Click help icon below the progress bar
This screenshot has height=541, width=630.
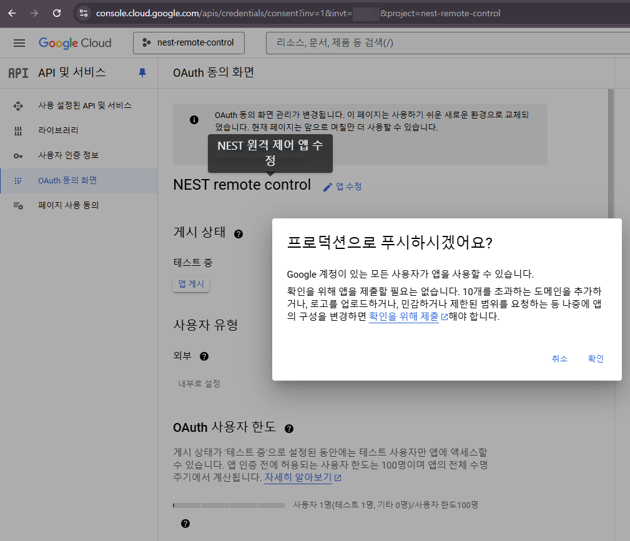pyautogui.click(x=185, y=524)
